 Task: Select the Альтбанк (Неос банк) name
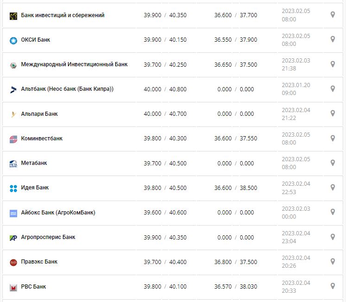(67, 89)
